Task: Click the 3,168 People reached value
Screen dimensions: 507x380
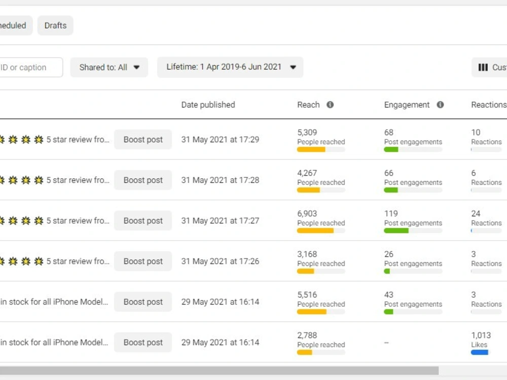Action: click(x=307, y=254)
